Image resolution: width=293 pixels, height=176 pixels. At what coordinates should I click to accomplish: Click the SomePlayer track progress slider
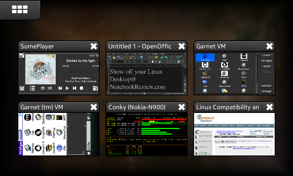click(x=81, y=71)
